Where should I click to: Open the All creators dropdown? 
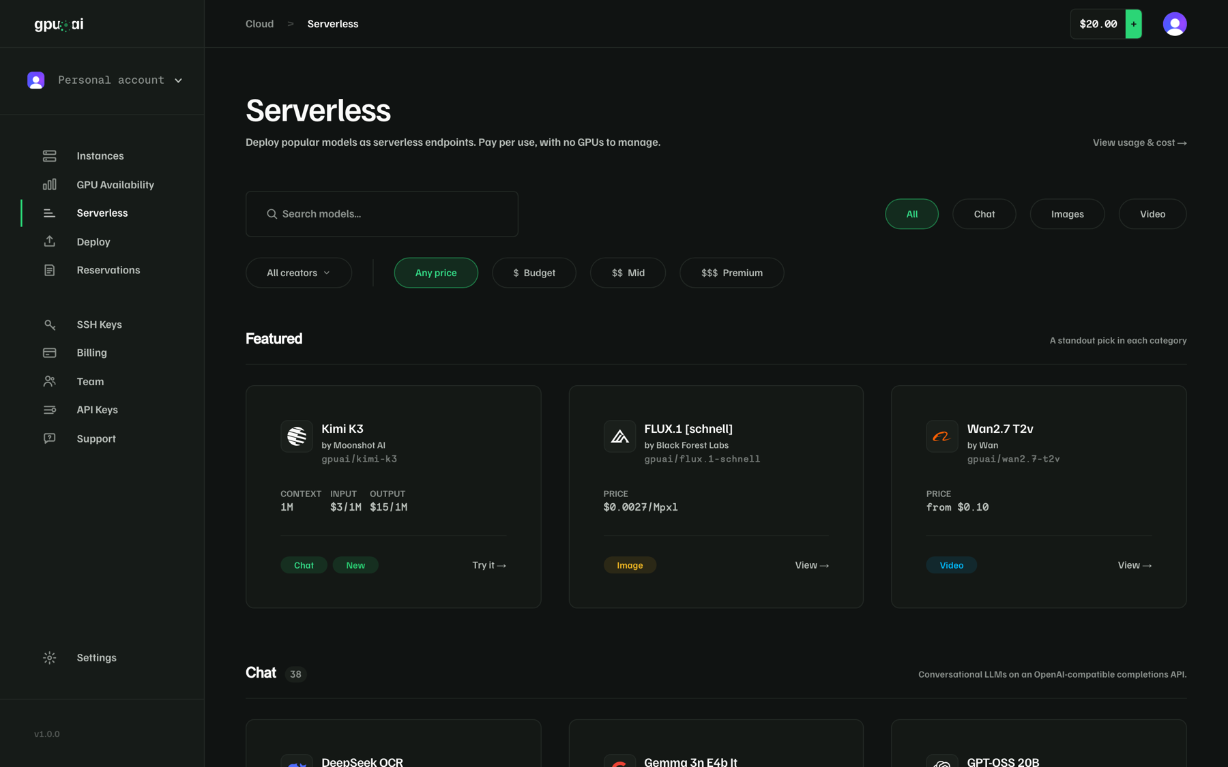pyautogui.click(x=299, y=273)
